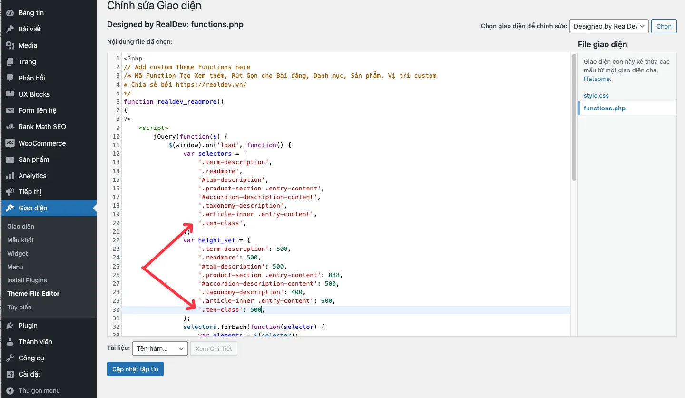Open Theme File Editor submenu item

point(33,293)
